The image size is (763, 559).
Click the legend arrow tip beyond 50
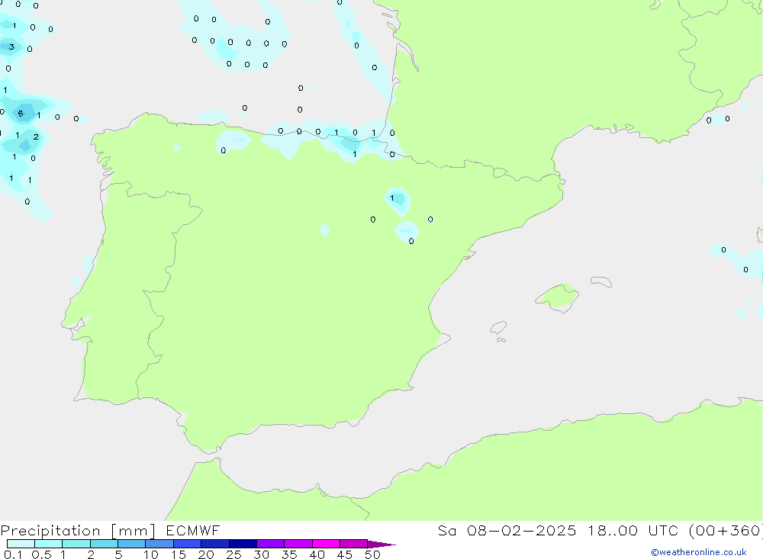click(381, 544)
